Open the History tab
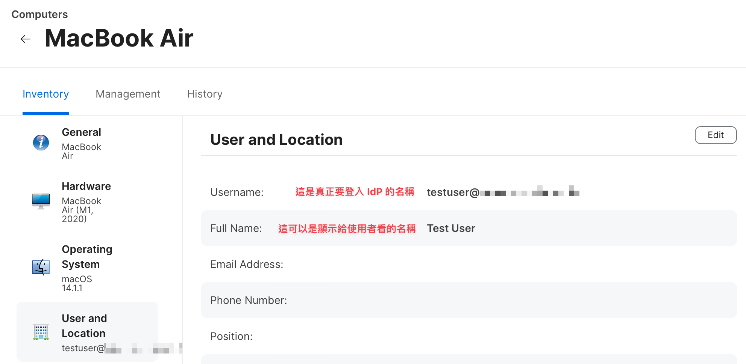The height and width of the screenshot is (364, 746). click(x=205, y=94)
